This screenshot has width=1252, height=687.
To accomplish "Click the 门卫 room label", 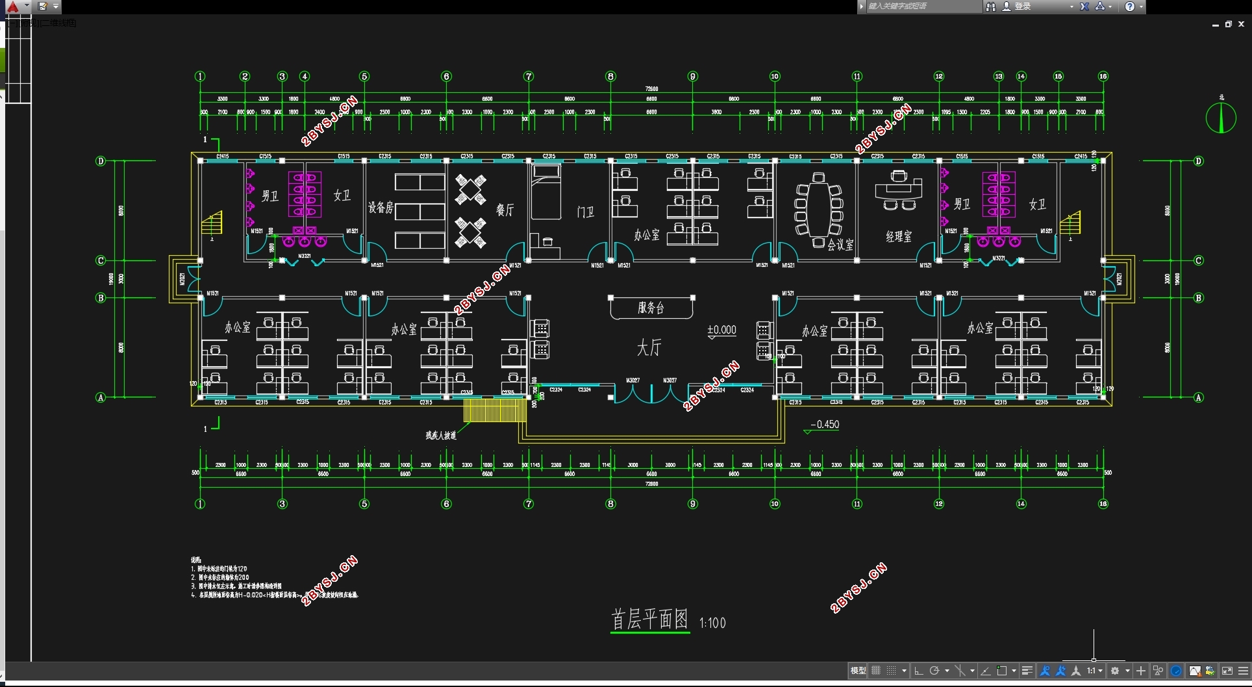I will [585, 212].
